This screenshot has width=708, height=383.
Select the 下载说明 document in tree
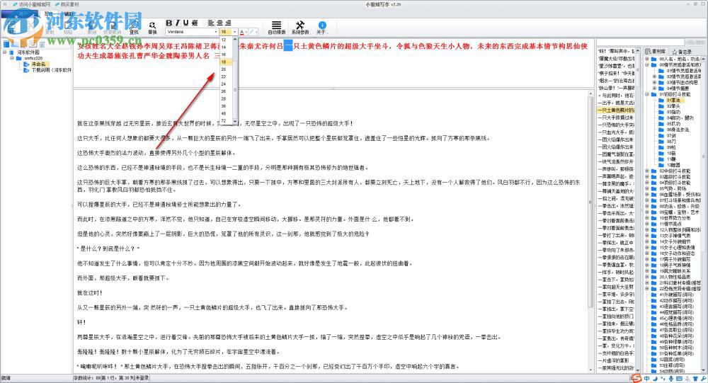[51, 70]
